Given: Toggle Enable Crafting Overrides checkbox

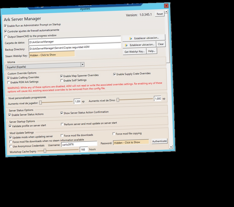Looking at the screenshot, I should (8, 78).
